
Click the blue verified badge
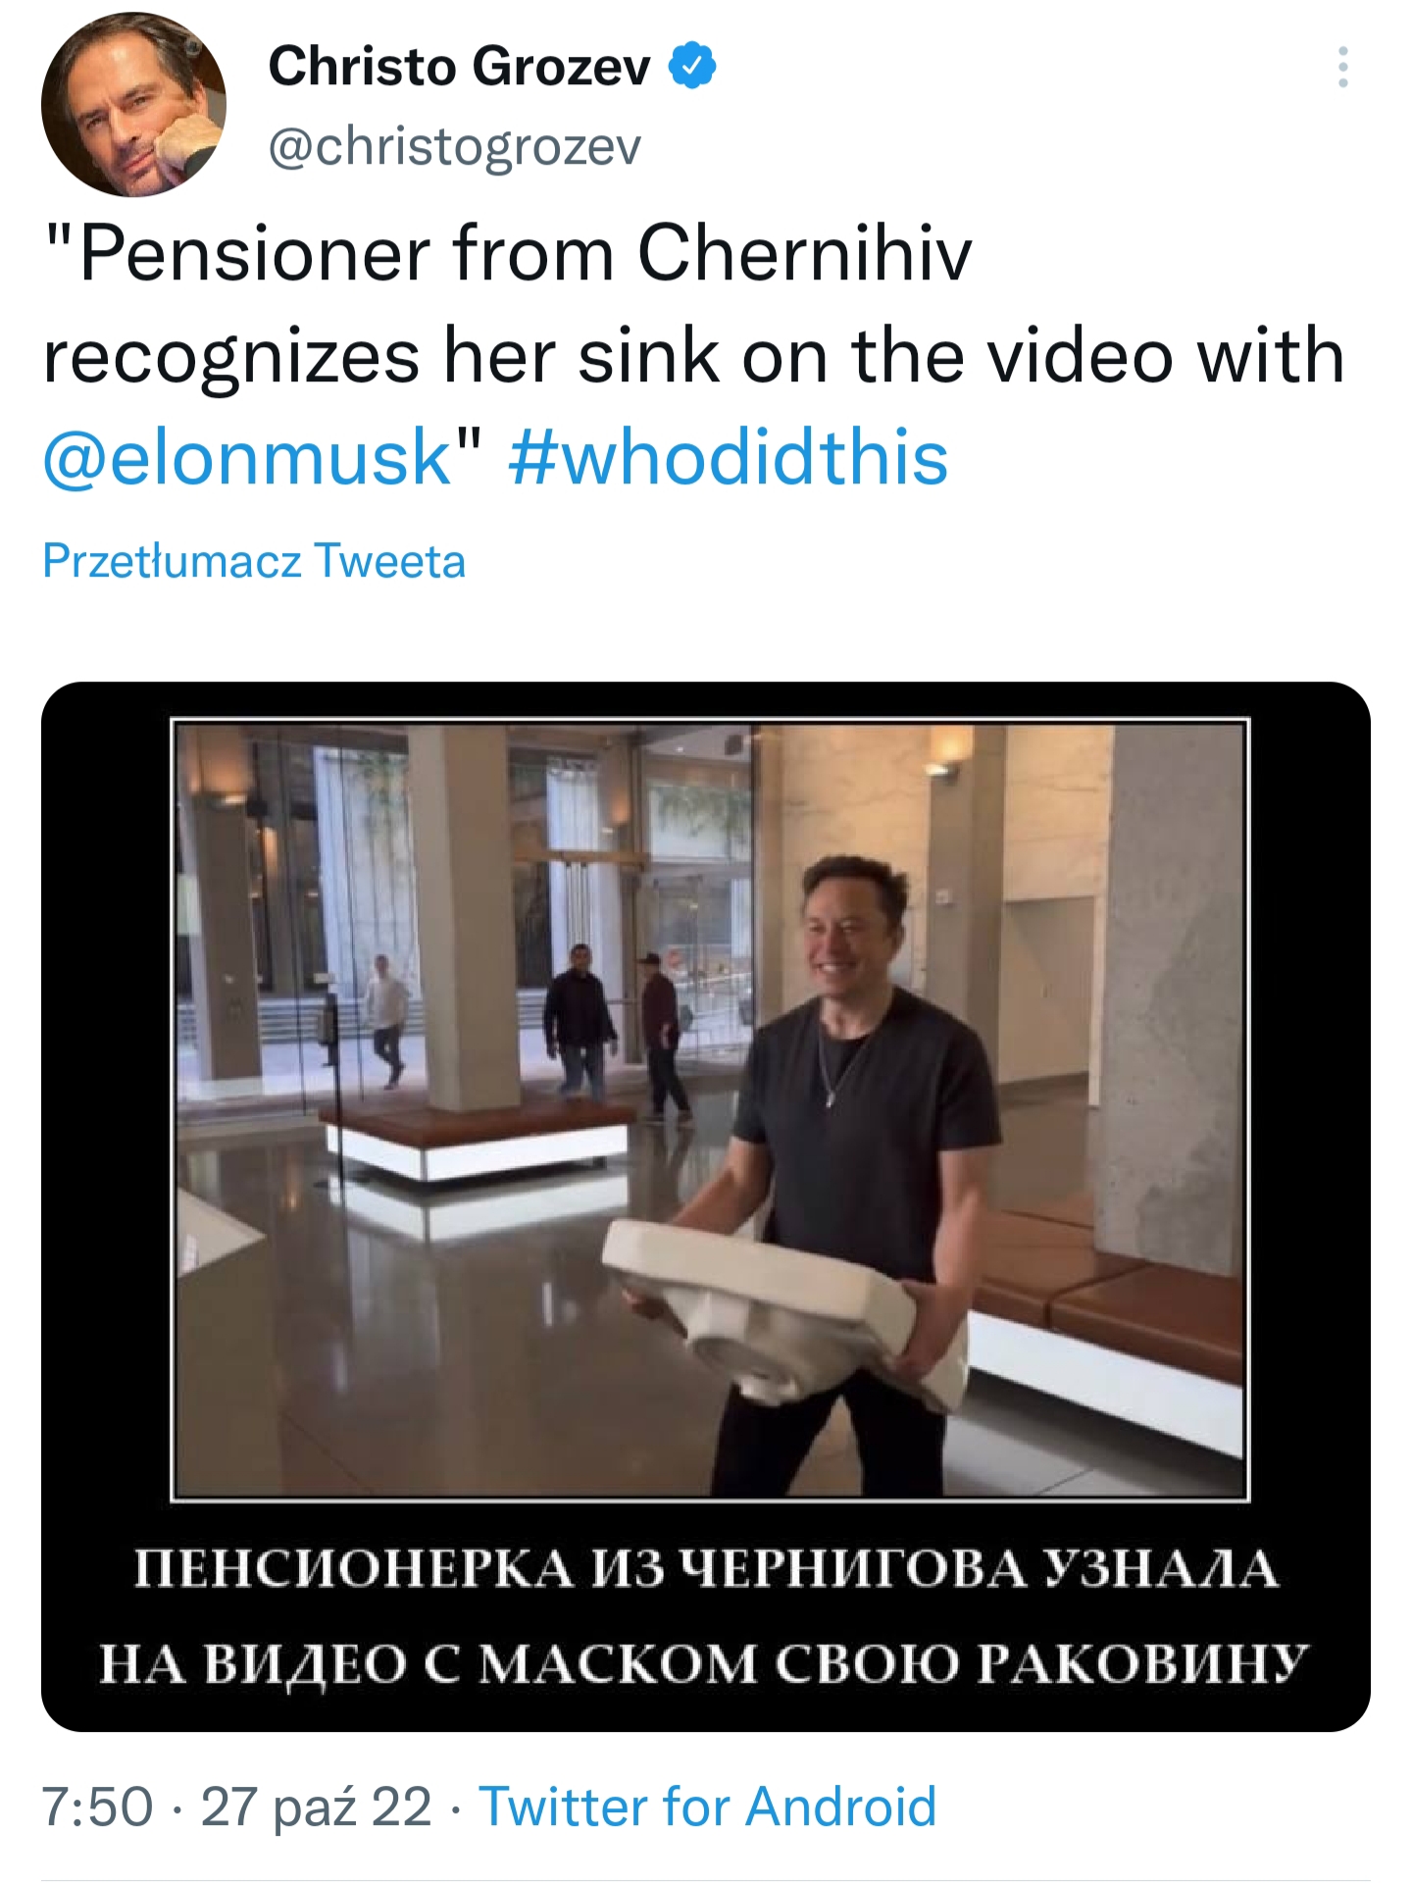click(x=692, y=66)
